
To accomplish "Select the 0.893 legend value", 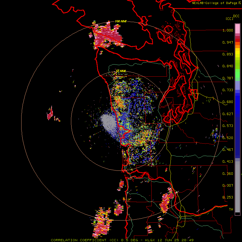I will pos(228,54).
